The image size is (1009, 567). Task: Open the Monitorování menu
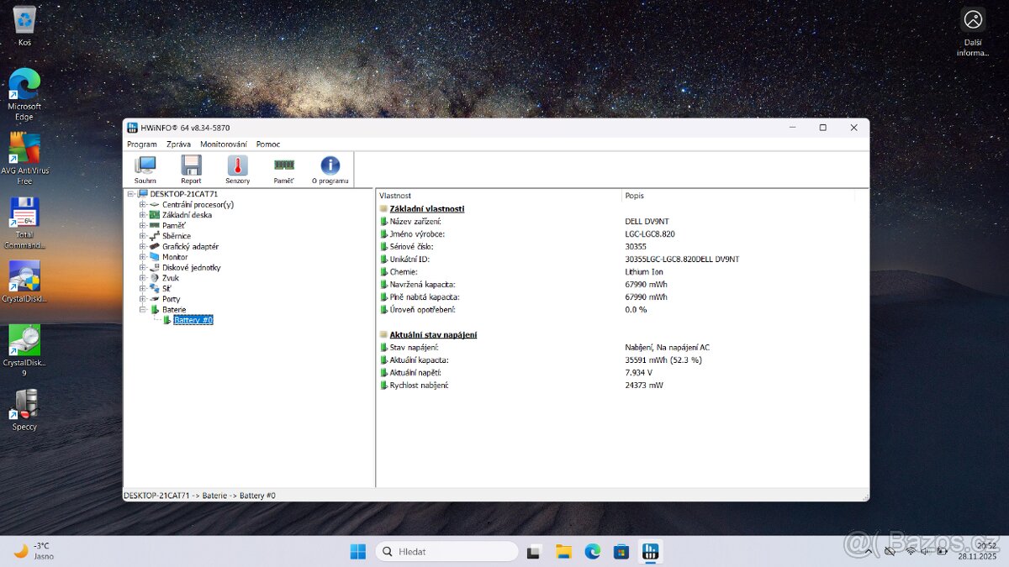[x=223, y=144]
